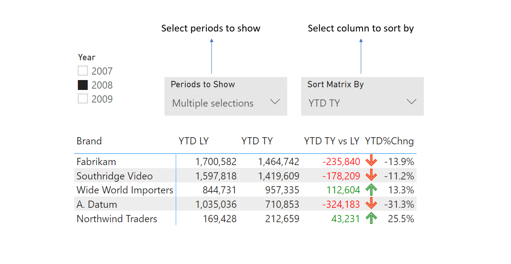The width and height of the screenshot is (511, 264).
Task: Open the Periods to Show dropdown
Action: (226, 103)
